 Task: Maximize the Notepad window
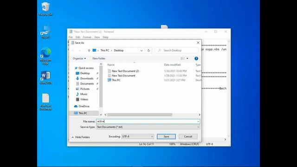[216, 32]
